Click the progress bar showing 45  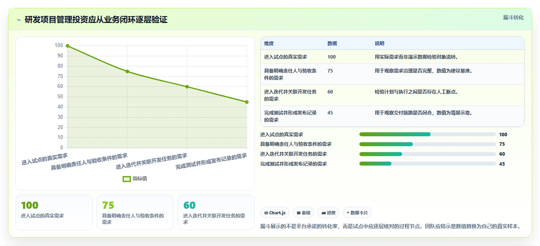[427, 164]
